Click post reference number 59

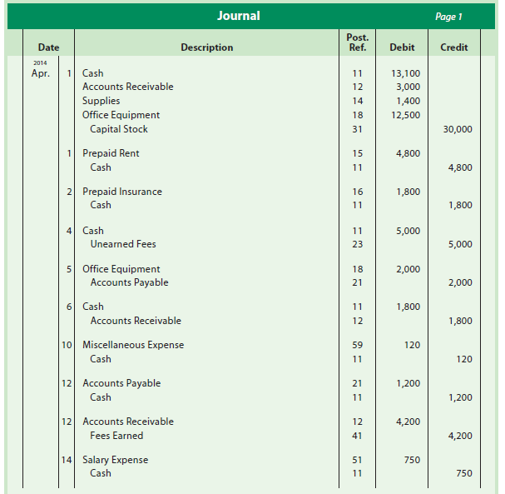click(358, 345)
